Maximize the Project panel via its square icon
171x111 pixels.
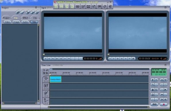click(x=36, y=8)
